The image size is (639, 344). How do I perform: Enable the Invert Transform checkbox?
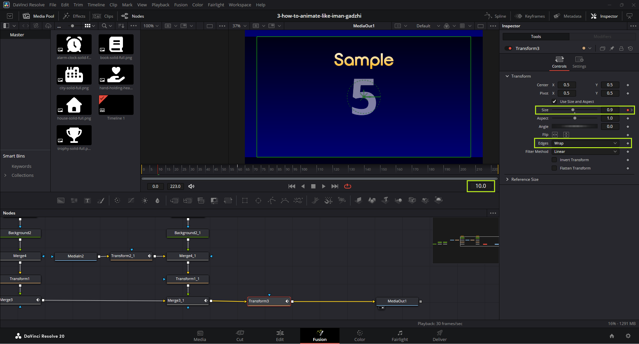(554, 160)
